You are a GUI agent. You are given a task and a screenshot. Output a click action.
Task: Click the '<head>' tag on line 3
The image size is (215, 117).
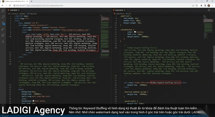click(17, 21)
